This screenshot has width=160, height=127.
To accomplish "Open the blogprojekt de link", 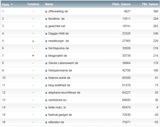I will 58,56.
